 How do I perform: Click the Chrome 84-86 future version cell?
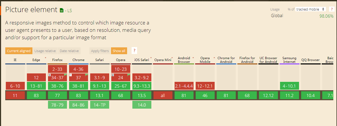(x=78, y=105)
